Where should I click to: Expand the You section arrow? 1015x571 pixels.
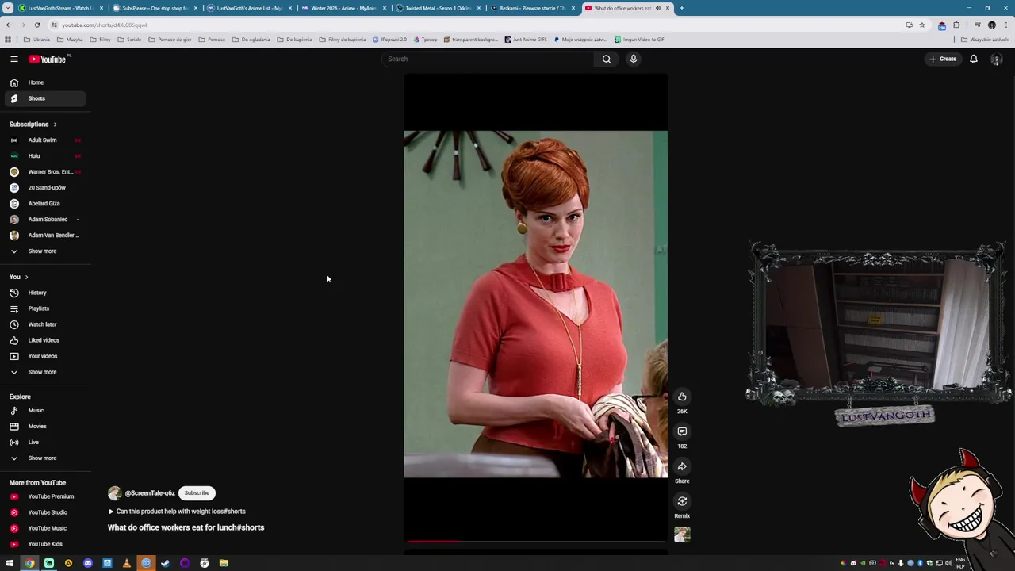pos(26,277)
